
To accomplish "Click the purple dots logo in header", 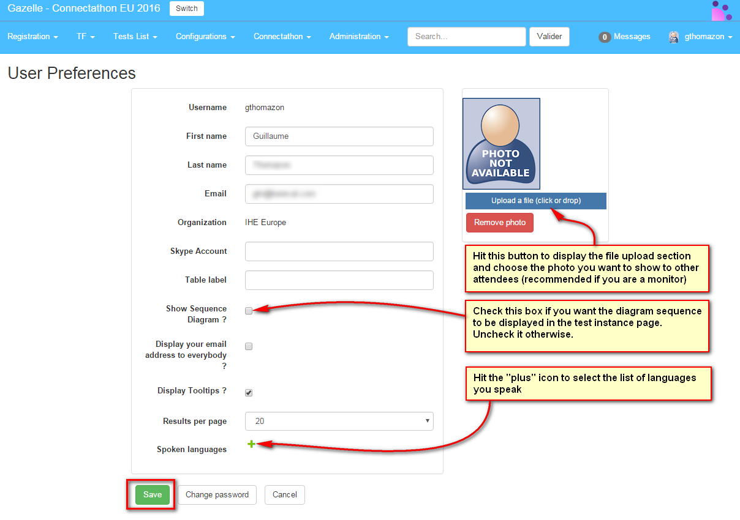I will pos(721,10).
